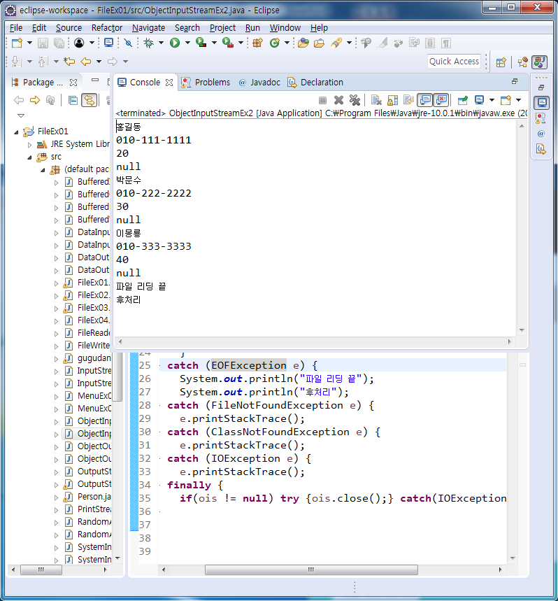The width and height of the screenshot is (558, 601).
Task: Open the Refactor menu
Action: [x=107, y=28]
